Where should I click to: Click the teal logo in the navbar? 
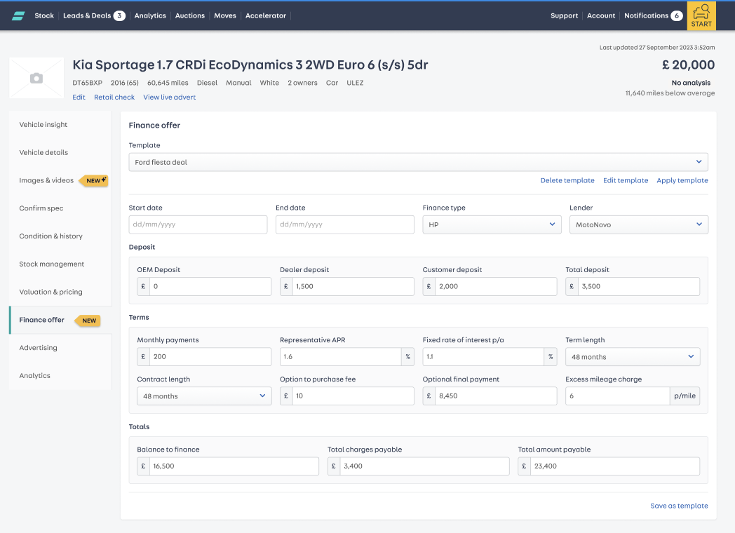click(x=18, y=16)
